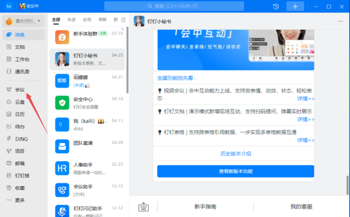The image size is (350, 217).
Task: Open the 消息 messages section
Action: 23,35
